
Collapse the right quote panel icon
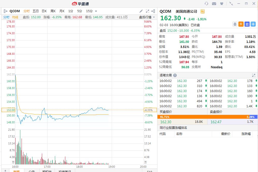point(153,11)
